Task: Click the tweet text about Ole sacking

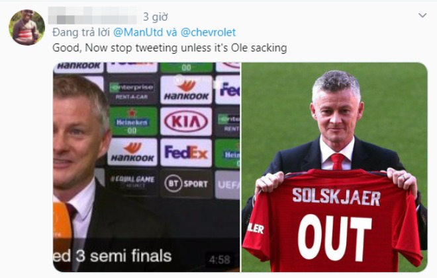Action: tap(170, 48)
